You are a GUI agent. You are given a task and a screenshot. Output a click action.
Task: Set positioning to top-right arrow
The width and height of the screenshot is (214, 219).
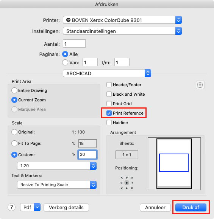coord(131,178)
